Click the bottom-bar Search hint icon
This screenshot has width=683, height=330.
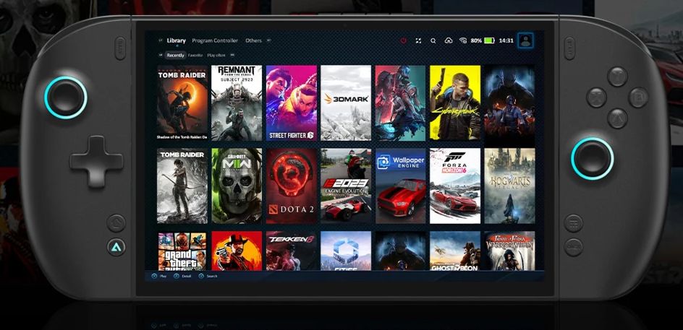(201, 276)
